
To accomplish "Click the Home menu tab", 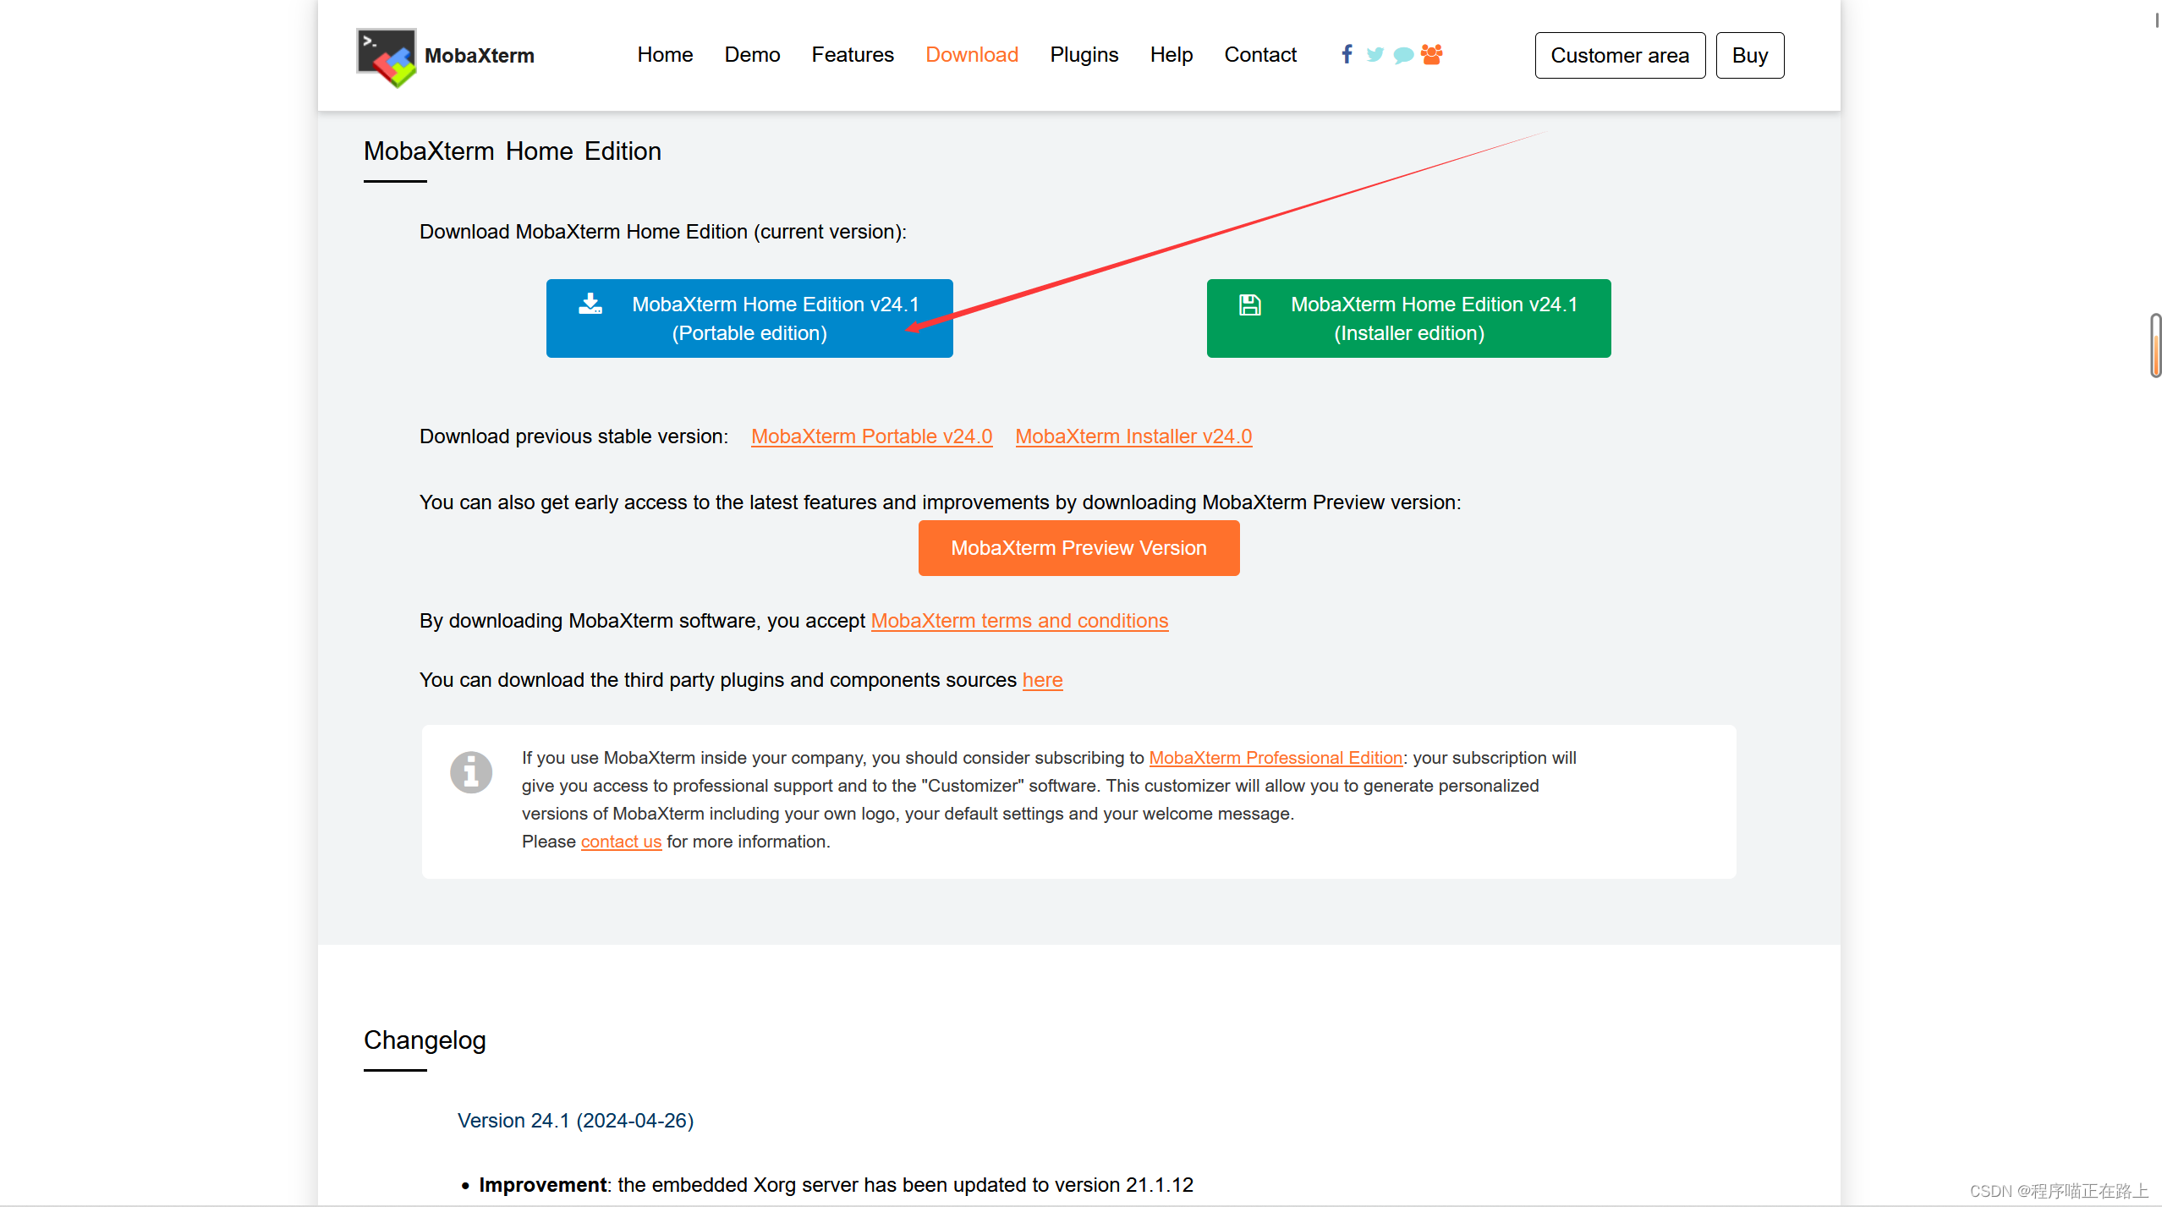I will point(664,55).
